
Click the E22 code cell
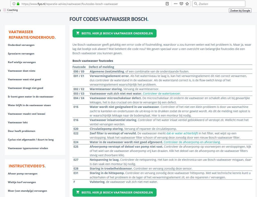tap(76, 133)
